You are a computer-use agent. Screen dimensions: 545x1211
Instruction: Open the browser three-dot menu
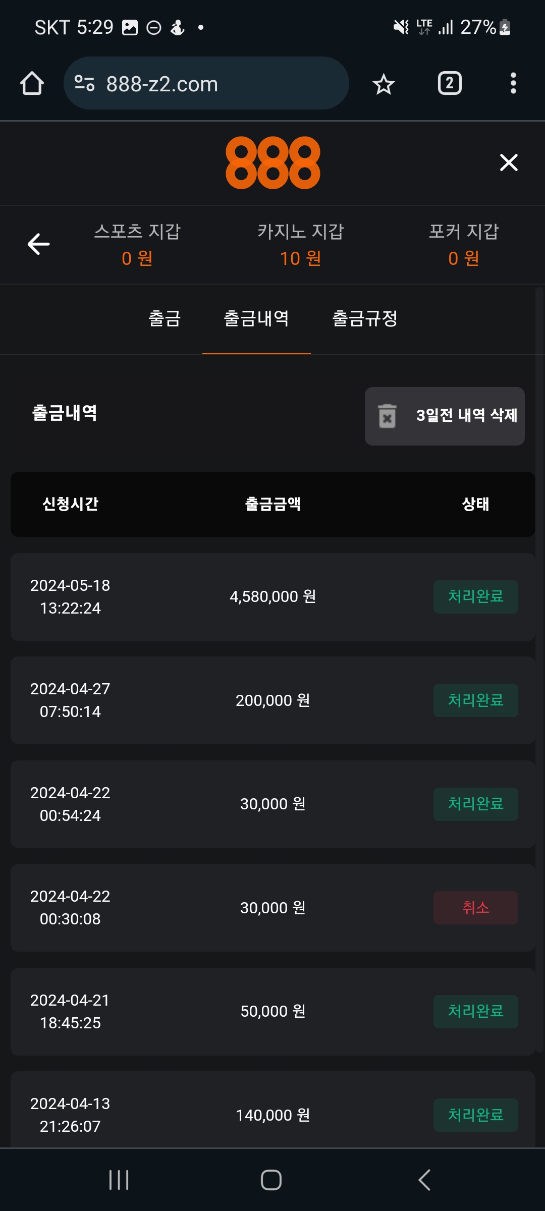513,83
